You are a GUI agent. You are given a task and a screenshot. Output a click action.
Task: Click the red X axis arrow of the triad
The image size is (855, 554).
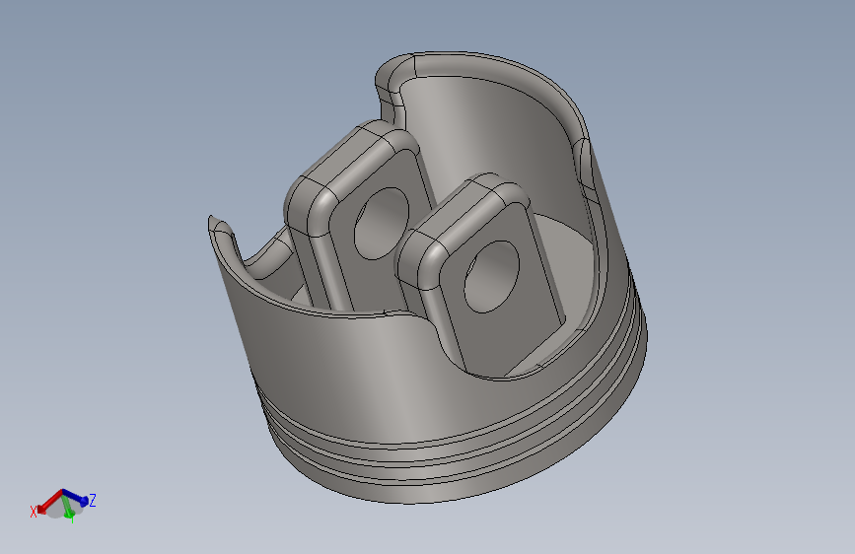pyautogui.click(x=49, y=502)
